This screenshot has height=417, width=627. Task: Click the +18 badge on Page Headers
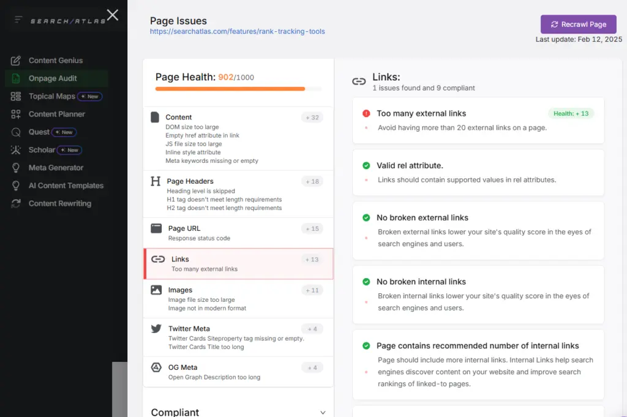[x=312, y=181]
